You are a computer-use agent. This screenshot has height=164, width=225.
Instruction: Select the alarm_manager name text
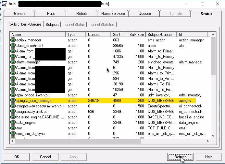tap(28, 62)
